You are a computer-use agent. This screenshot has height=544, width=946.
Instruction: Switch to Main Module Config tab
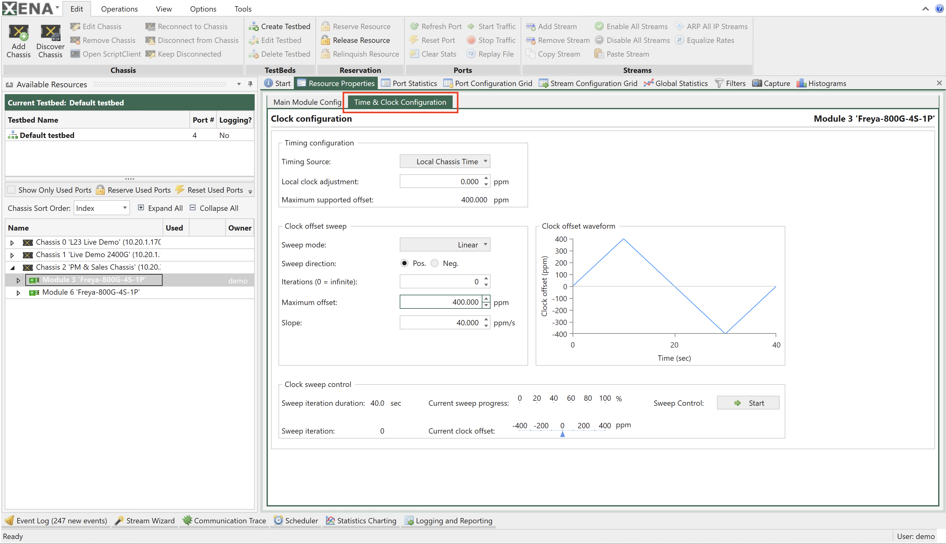click(x=307, y=102)
